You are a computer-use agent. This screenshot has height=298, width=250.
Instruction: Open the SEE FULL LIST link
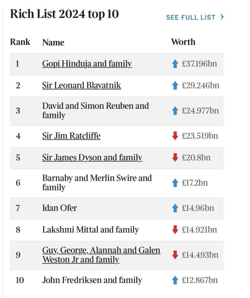point(191,17)
